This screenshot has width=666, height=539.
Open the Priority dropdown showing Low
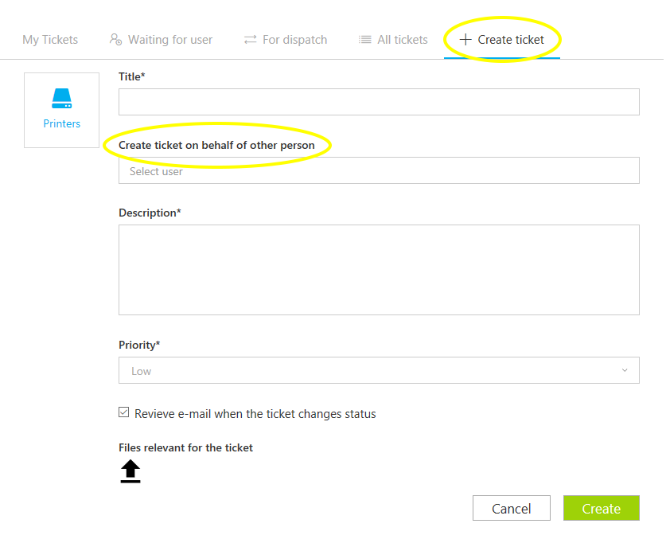(378, 370)
